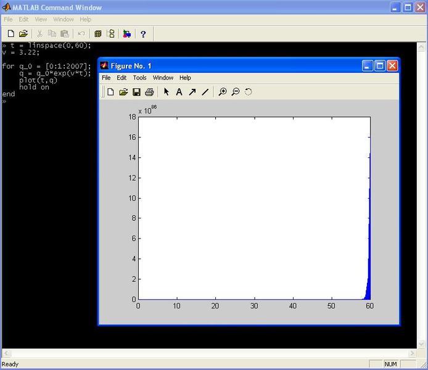Enable plot editing arrow tool
Image resolution: width=428 pixels, height=370 pixels.
coord(166,92)
